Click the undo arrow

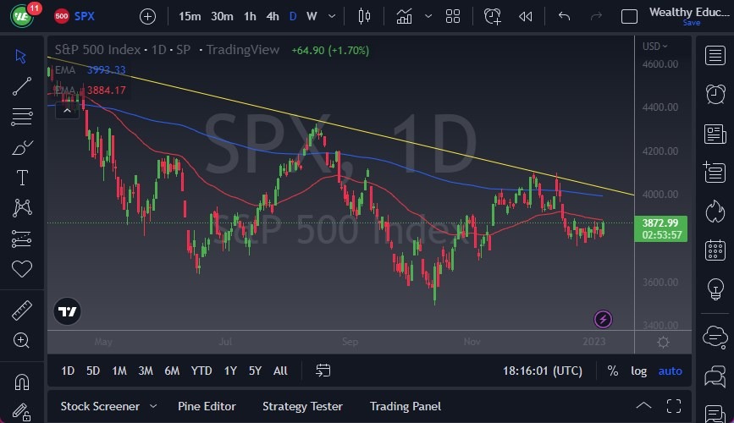[x=565, y=16]
